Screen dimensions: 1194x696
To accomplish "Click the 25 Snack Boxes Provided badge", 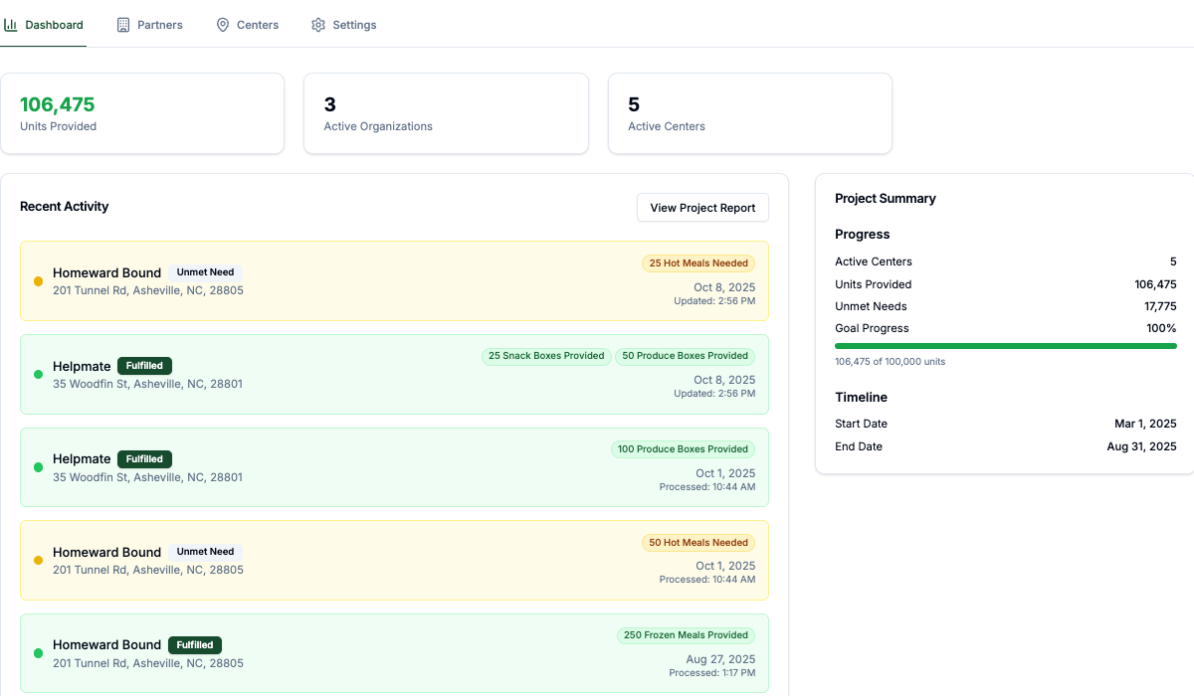I will [546, 356].
